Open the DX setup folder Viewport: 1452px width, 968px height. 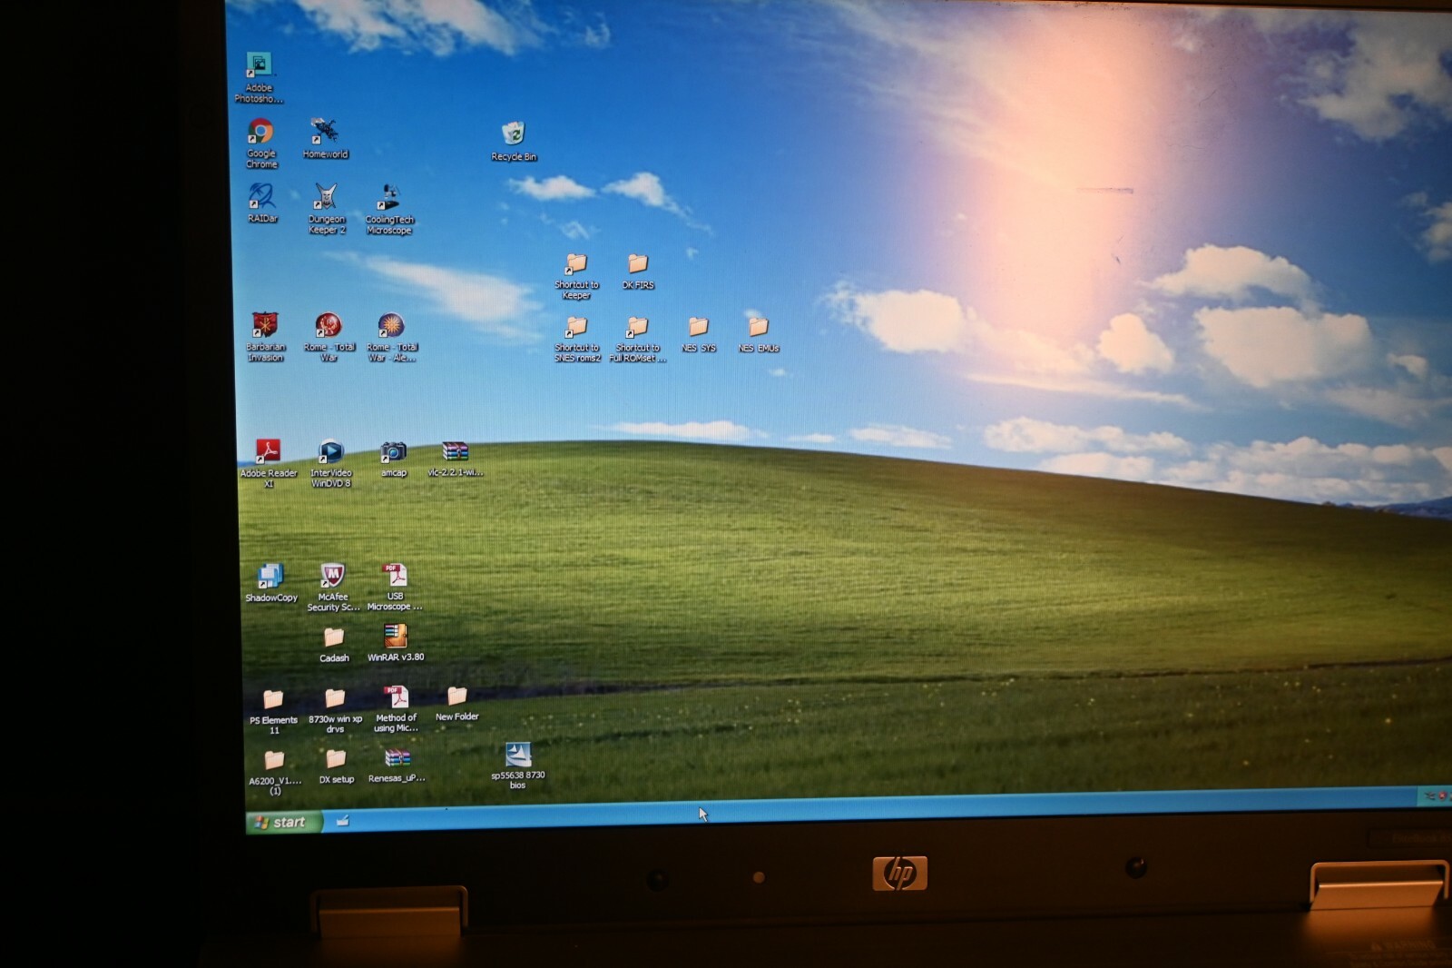click(x=336, y=766)
